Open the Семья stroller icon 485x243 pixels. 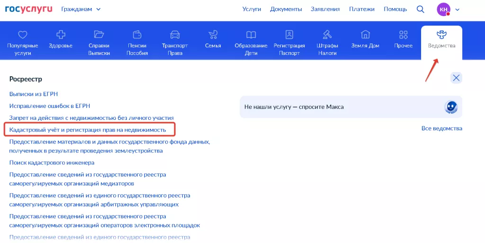pyautogui.click(x=213, y=34)
